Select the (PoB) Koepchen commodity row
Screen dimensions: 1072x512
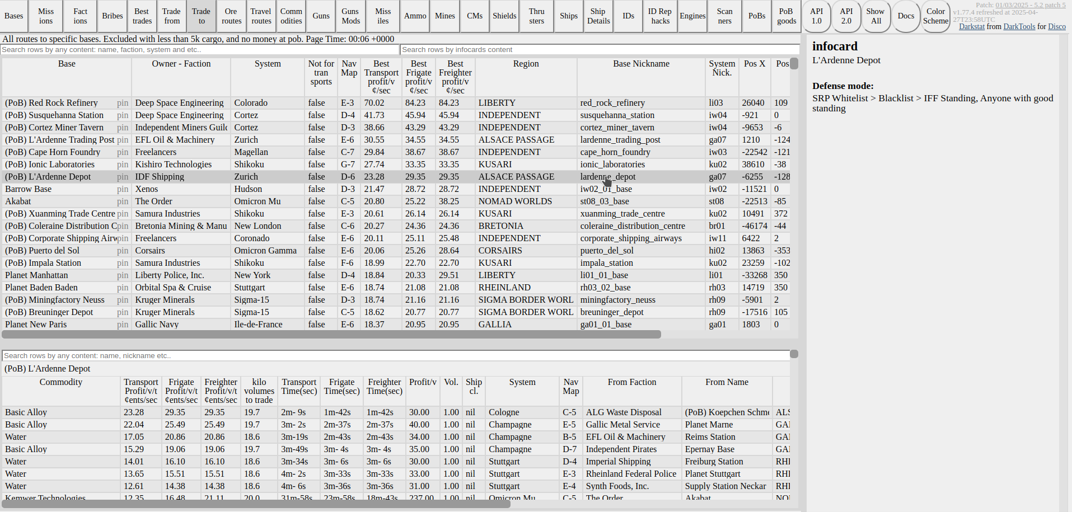click(396, 412)
